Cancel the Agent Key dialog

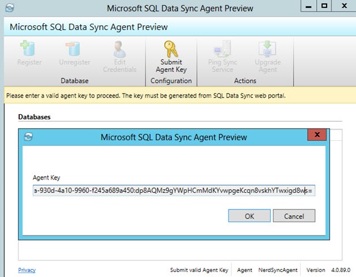click(x=294, y=216)
